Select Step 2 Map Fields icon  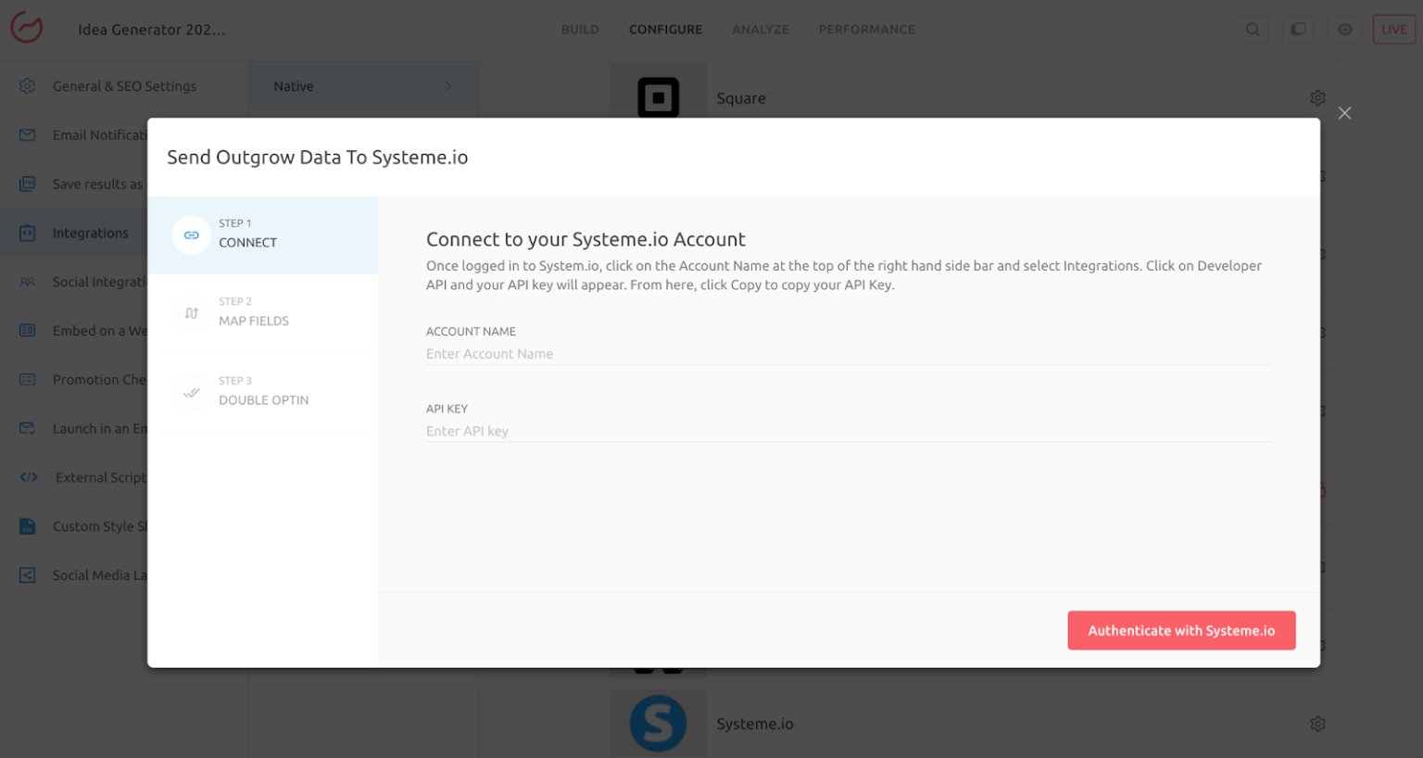pyautogui.click(x=191, y=313)
